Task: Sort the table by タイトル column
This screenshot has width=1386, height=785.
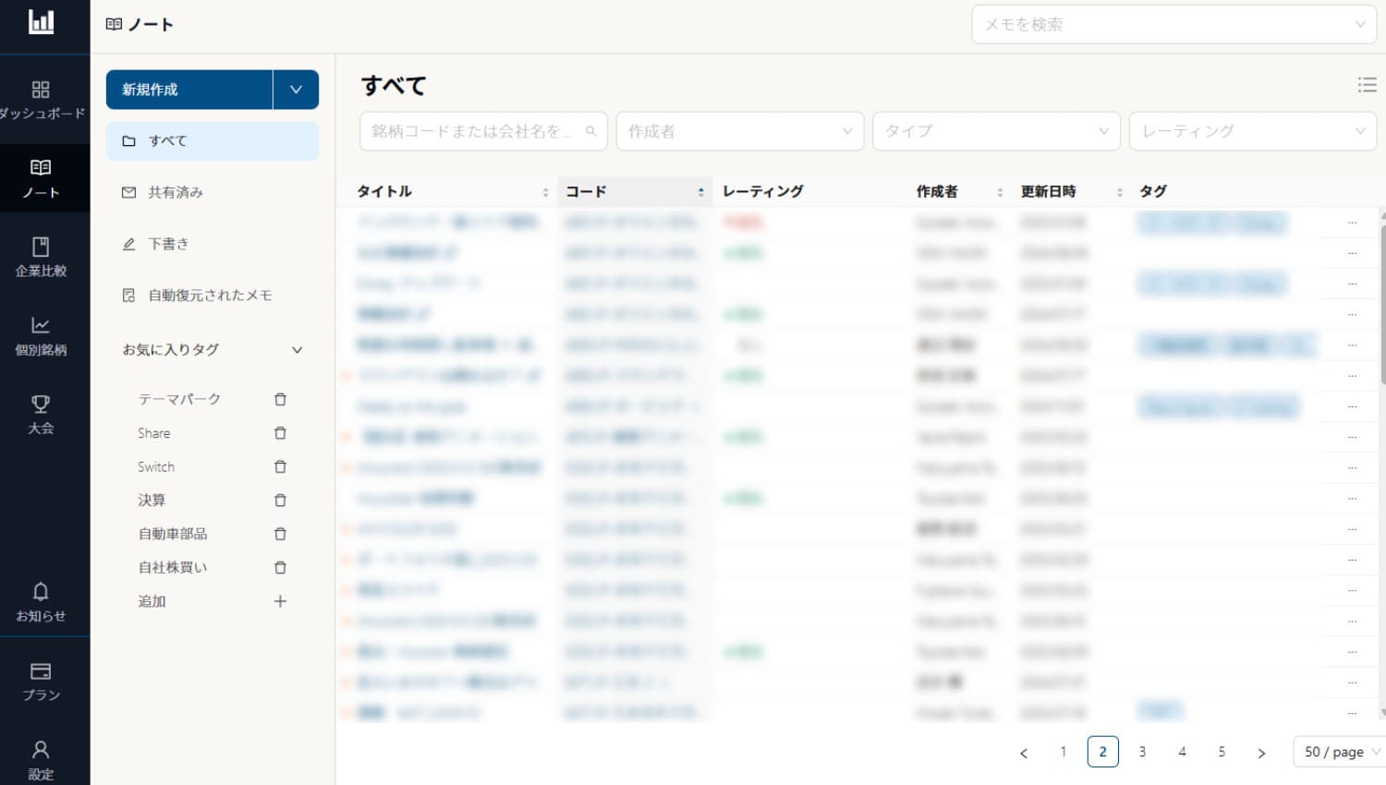Action: click(x=545, y=192)
